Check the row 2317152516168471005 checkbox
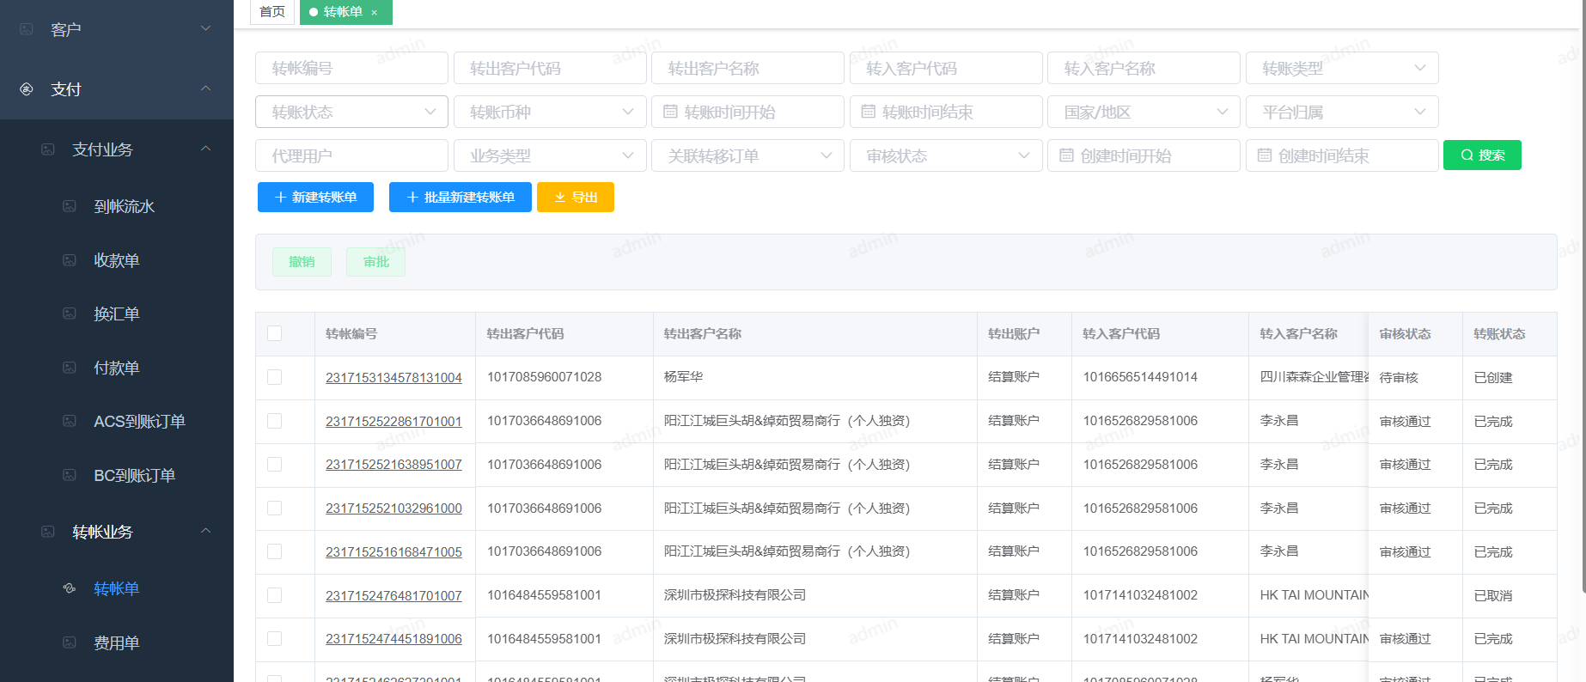Screen dimensions: 1586x682 [x=274, y=551]
